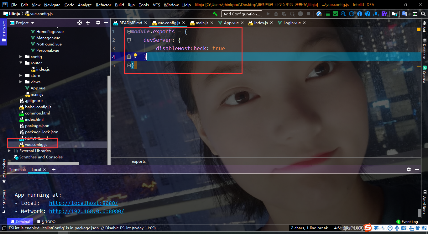428x234 pixels.
Task: Click the blue circular refresh arrow icon
Action: tap(352, 14)
